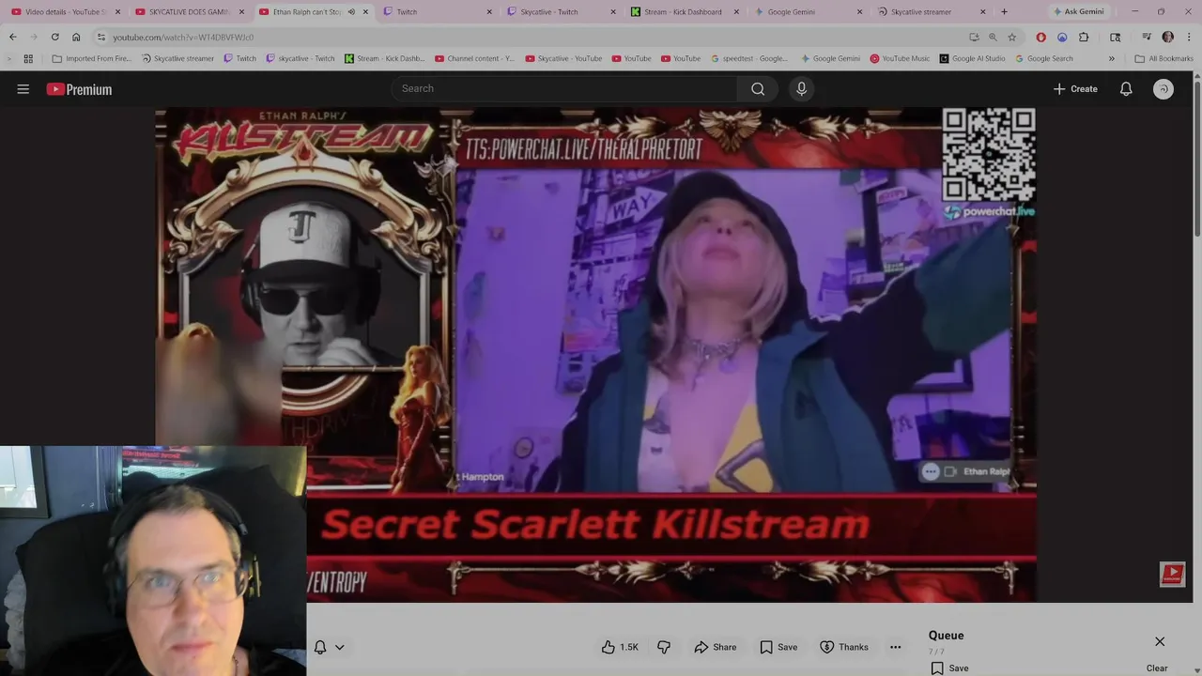
Task: Toggle the notification bell subscription dropdown
Action: point(329,647)
